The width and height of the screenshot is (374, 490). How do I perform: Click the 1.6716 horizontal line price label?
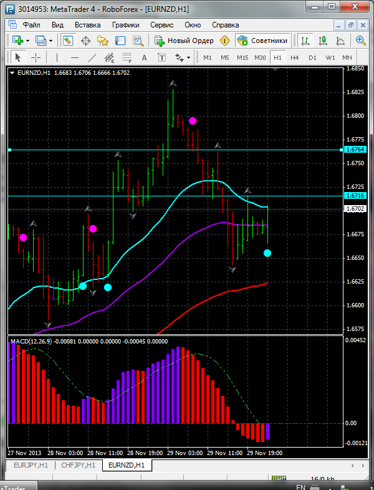pos(355,196)
